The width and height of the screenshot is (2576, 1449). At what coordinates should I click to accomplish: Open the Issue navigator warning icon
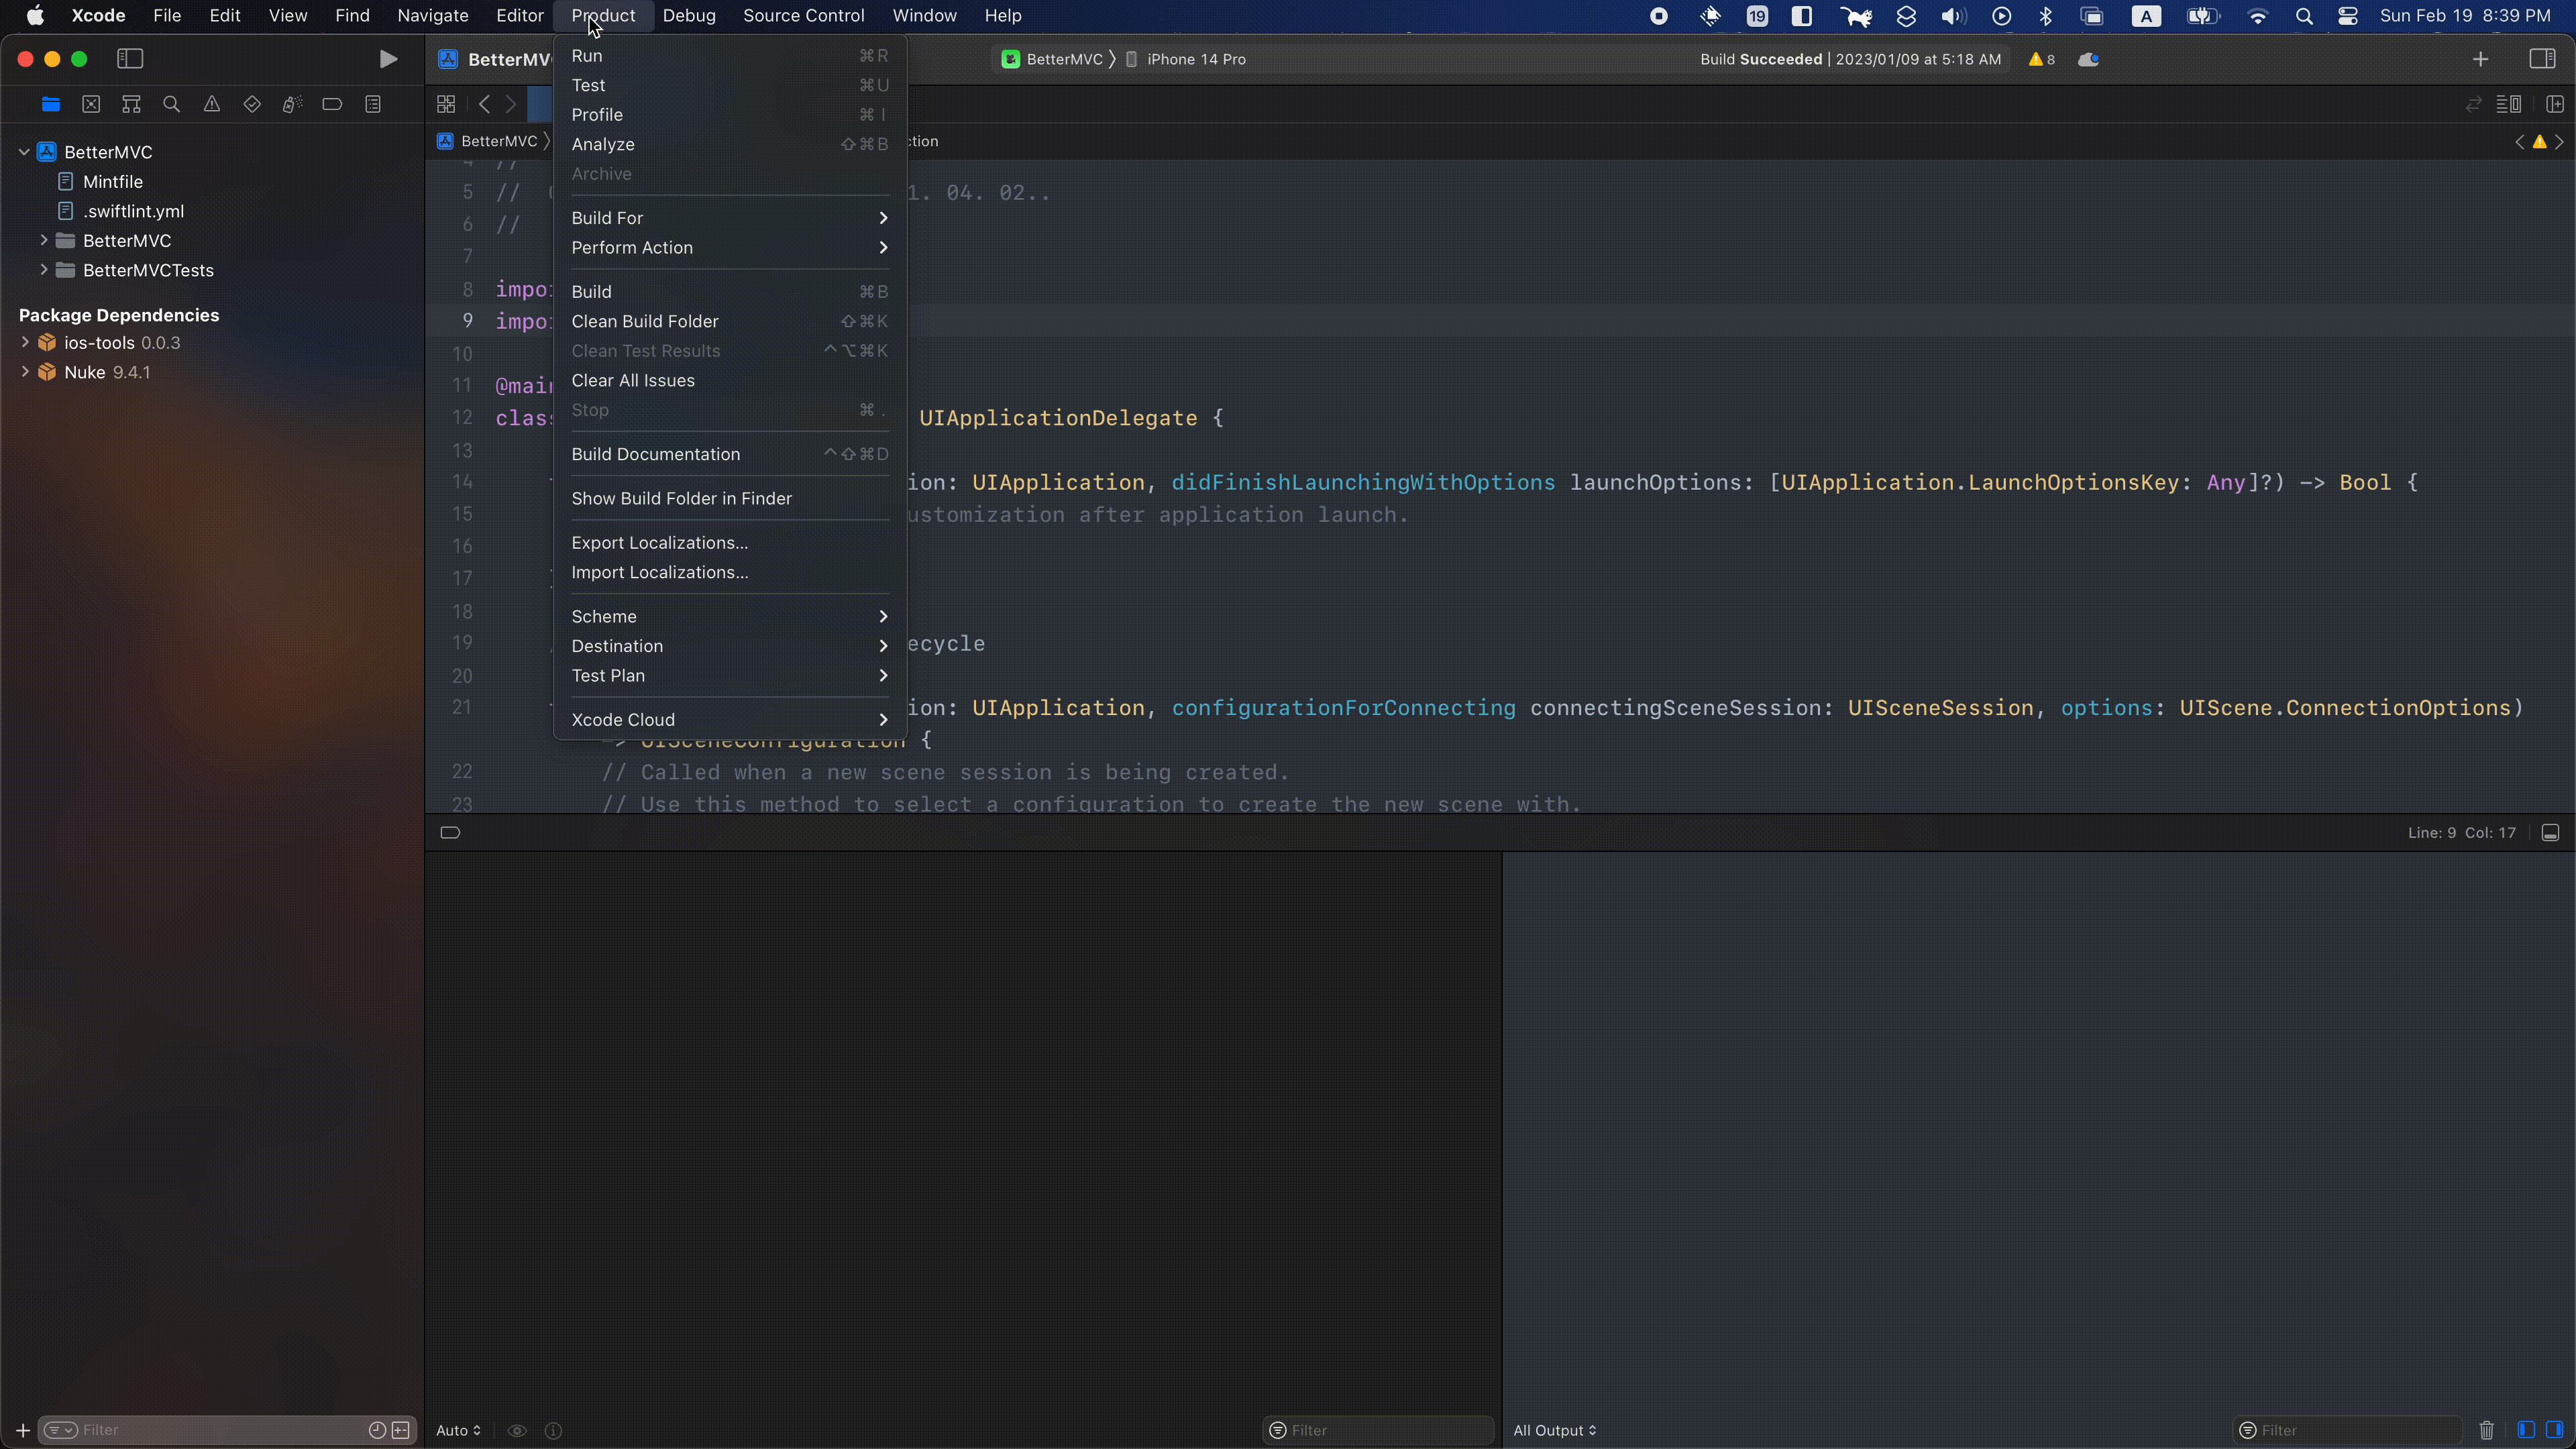211,104
